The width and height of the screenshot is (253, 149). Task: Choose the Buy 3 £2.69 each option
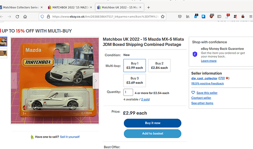point(135,81)
